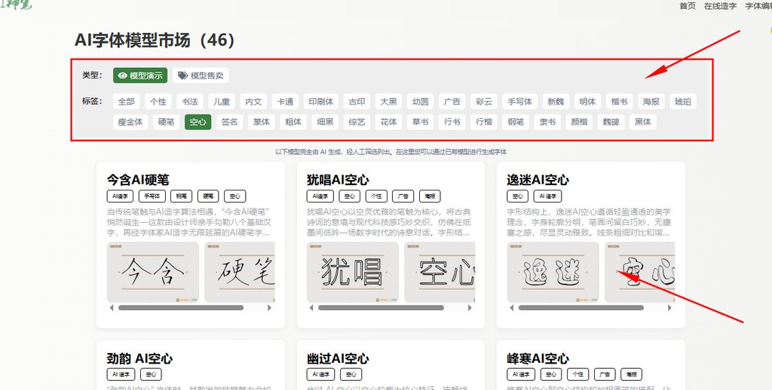Screen dimensions: 772x390
Task: Open the 今含AI硬笔 model title
Action: tap(139, 180)
